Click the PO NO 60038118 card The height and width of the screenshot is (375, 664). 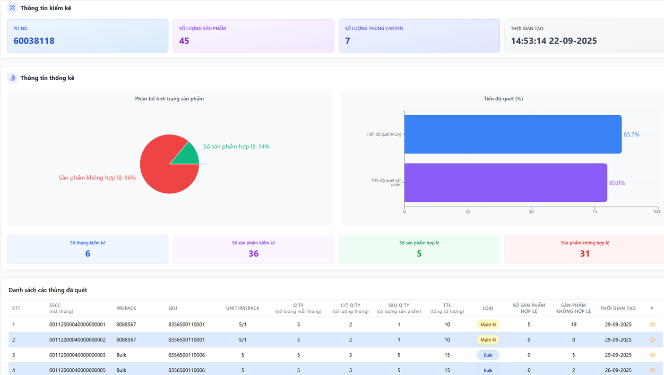pyautogui.click(x=88, y=36)
